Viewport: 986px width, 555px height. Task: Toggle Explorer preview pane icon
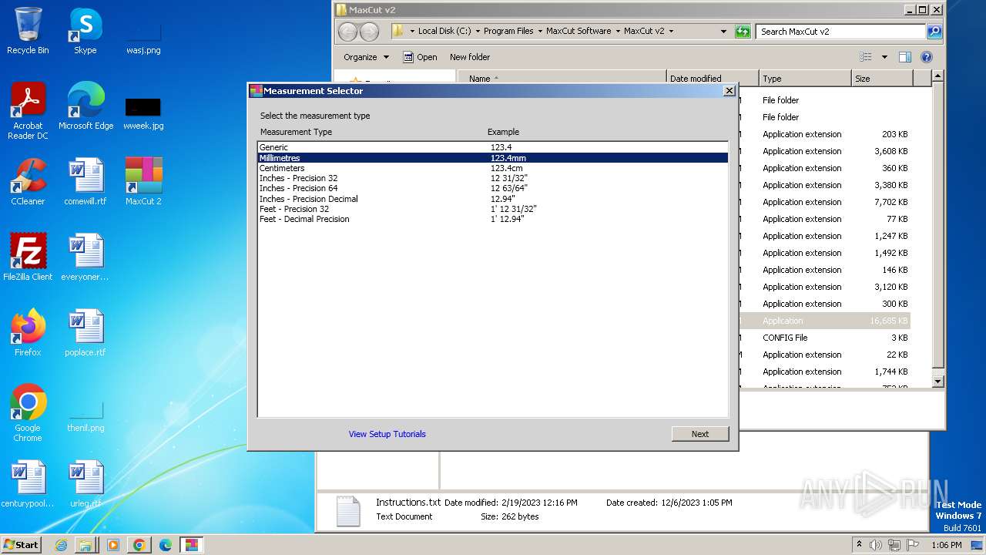pos(905,57)
